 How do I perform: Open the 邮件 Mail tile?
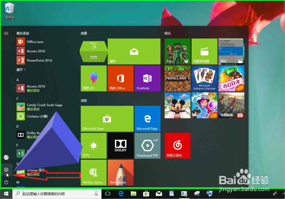tap(134, 52)
